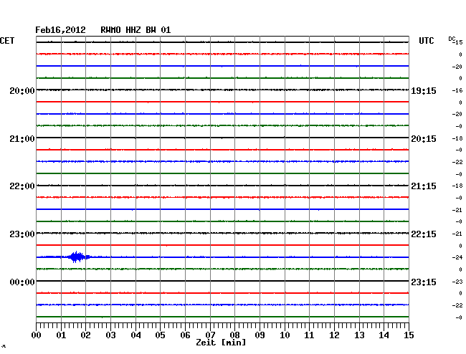Click the 21:15 UTC time label
The height and width of the screenshot is (354, 466).
click(x=424, y=186)
